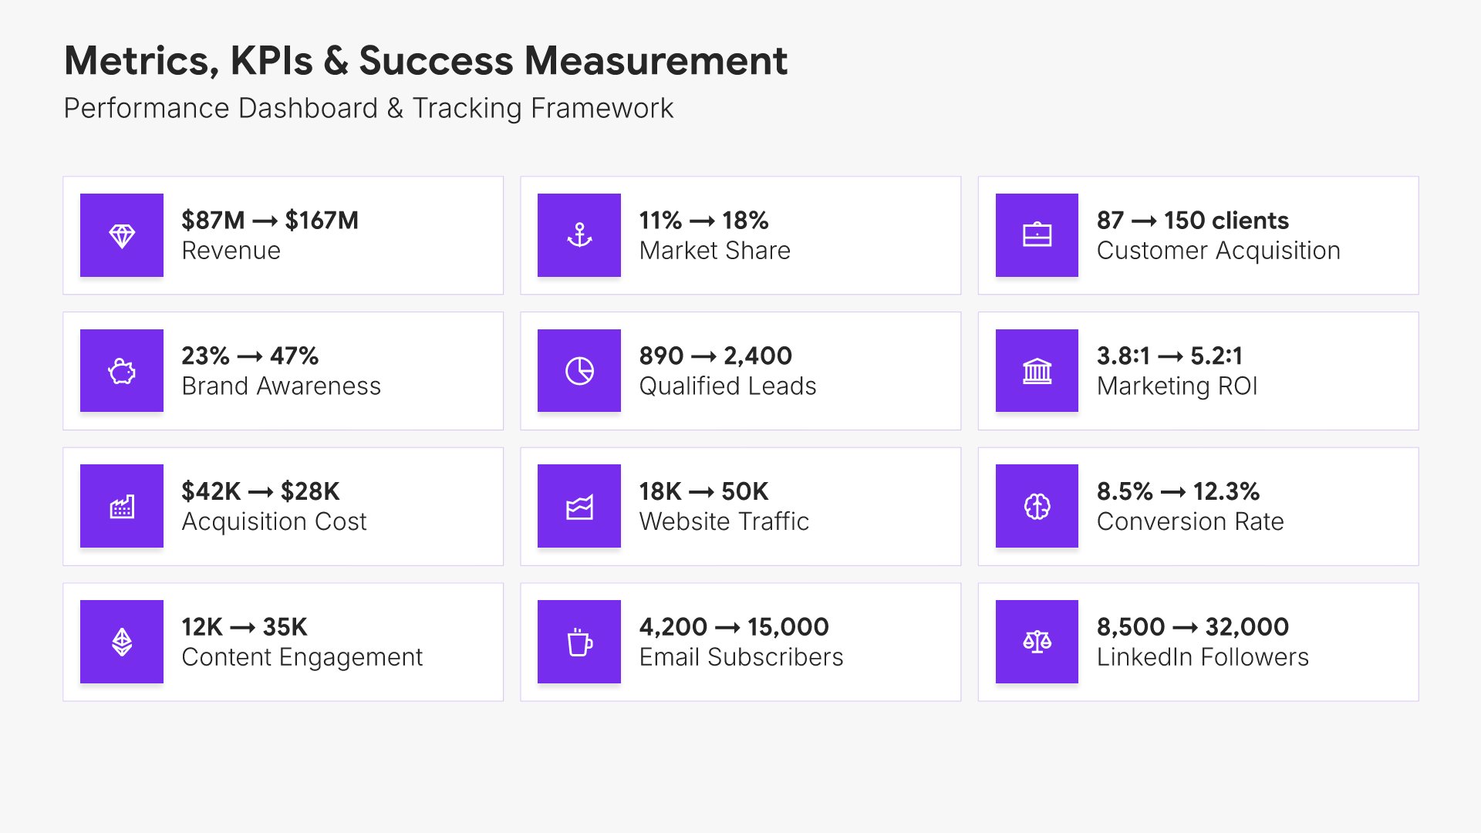Click the briefcase icon for Customer Acquisition
1481x833 pixels.
(x=1037, y=235)
